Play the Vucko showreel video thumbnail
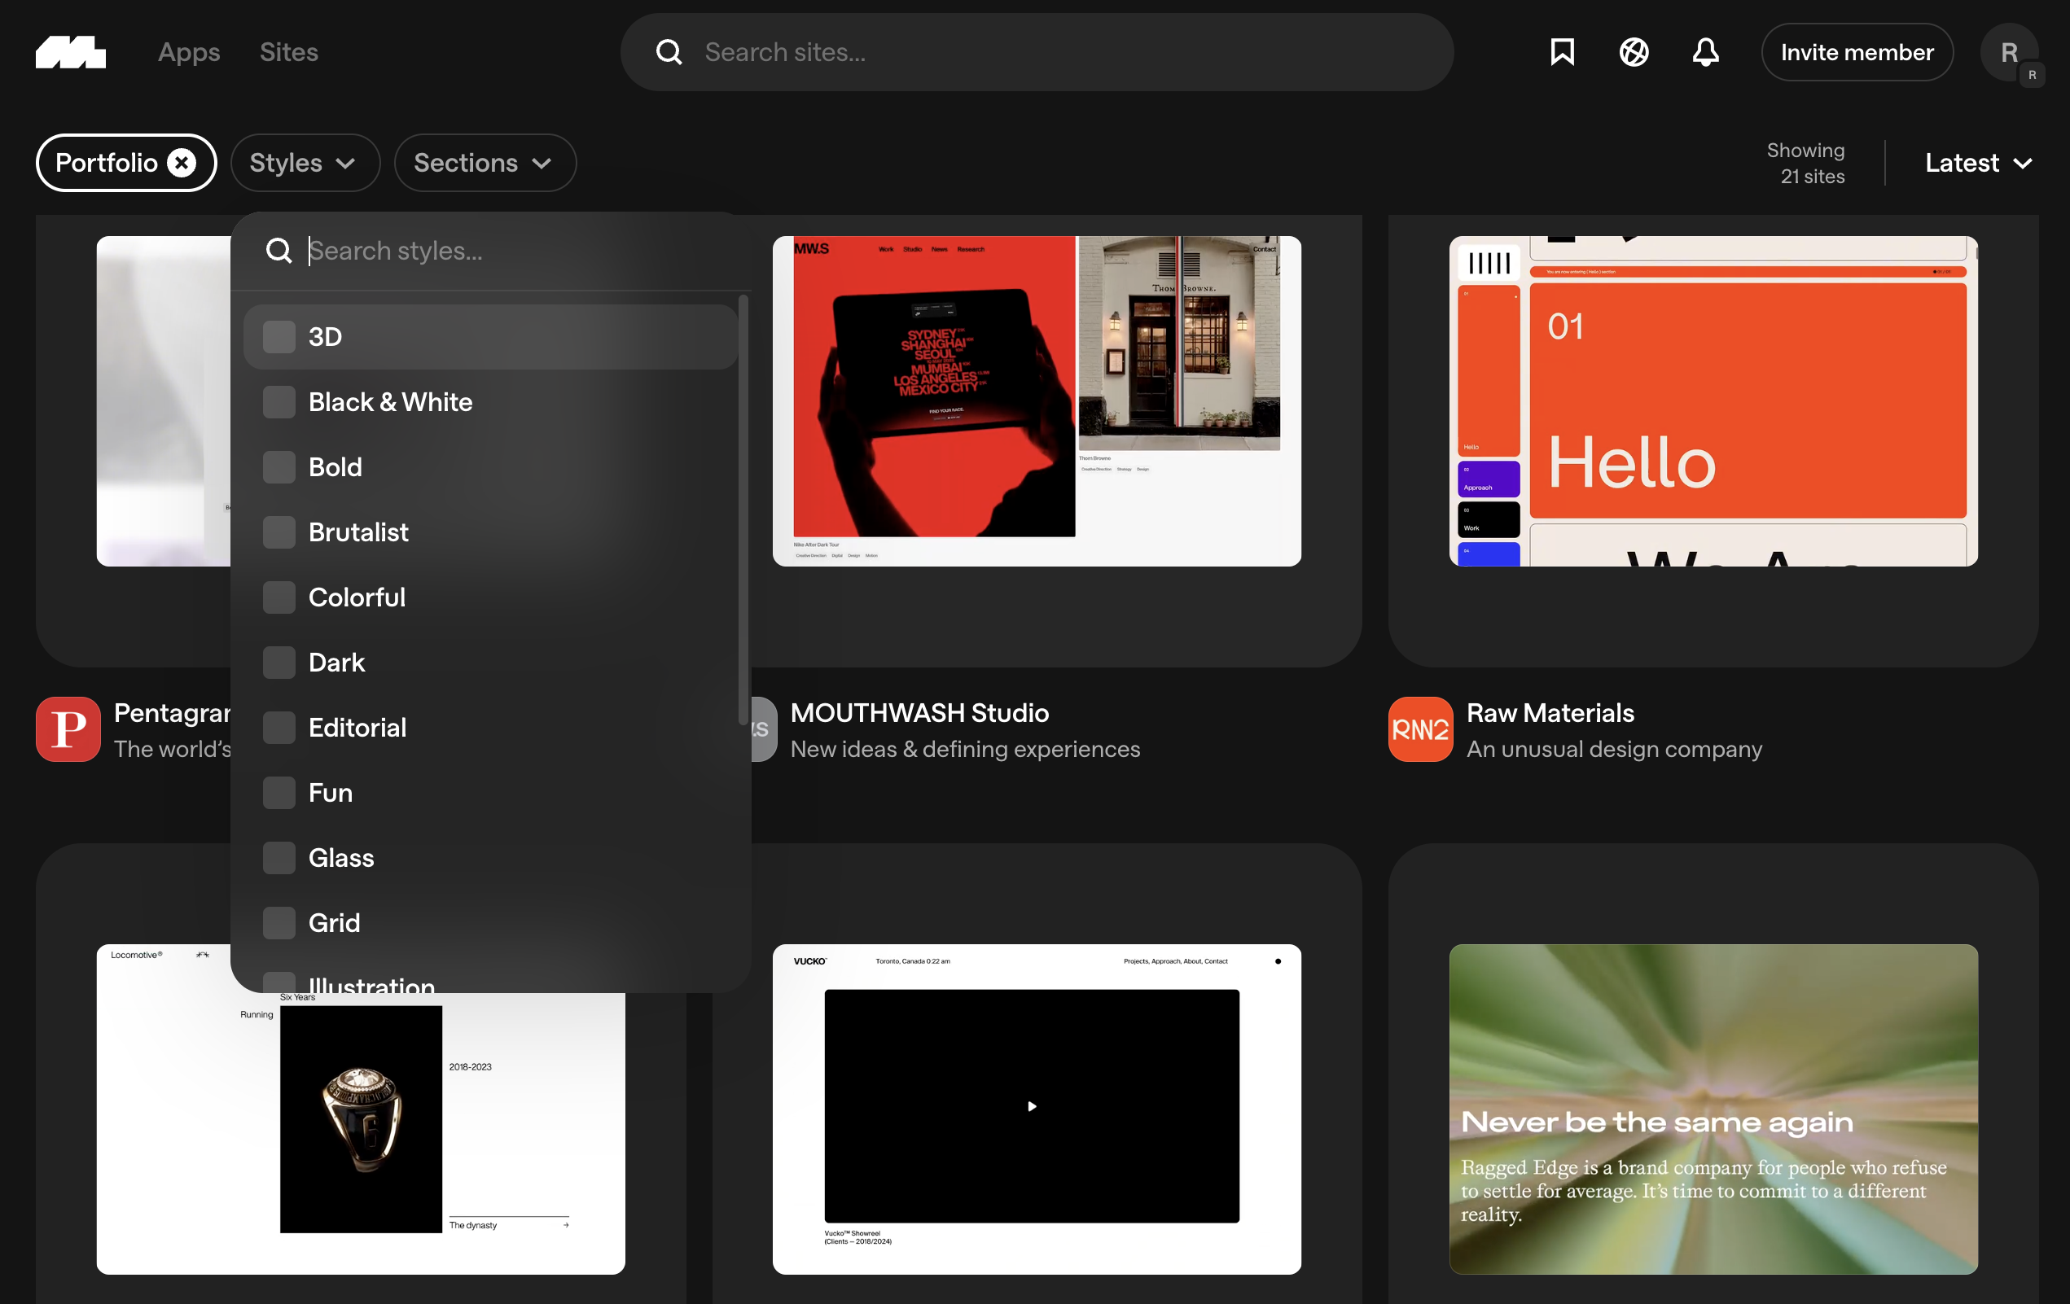This screenshot has height=1304, width=2070. click(1032, 1106)
